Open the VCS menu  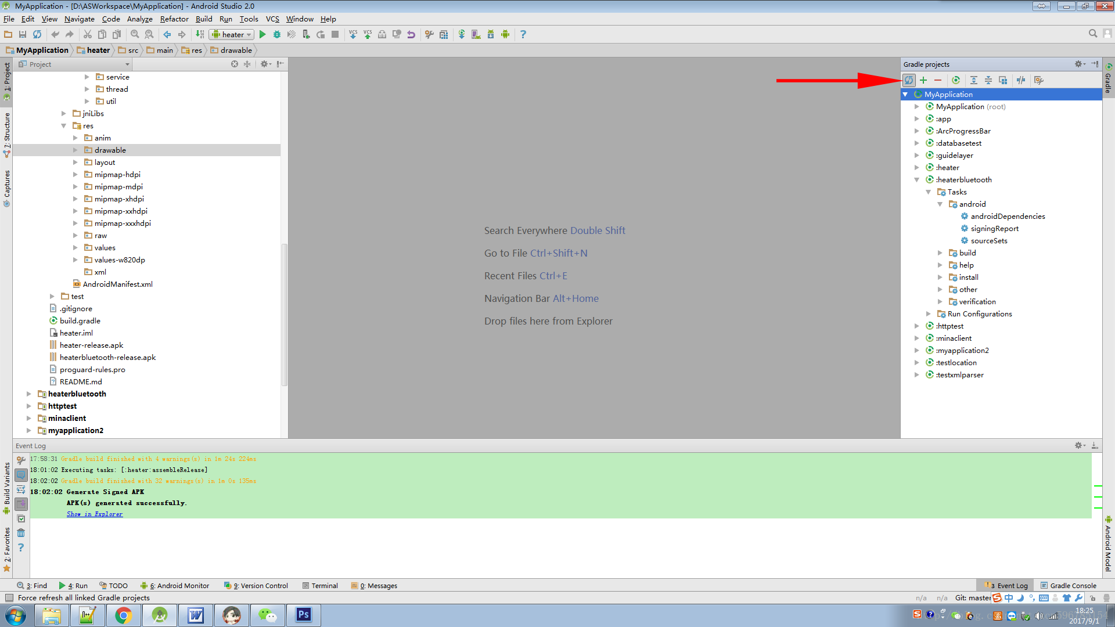[272, 19]
